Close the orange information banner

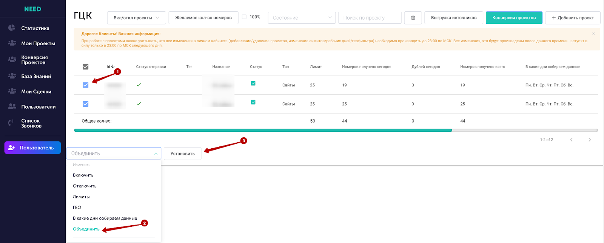[x=593, y=34]
